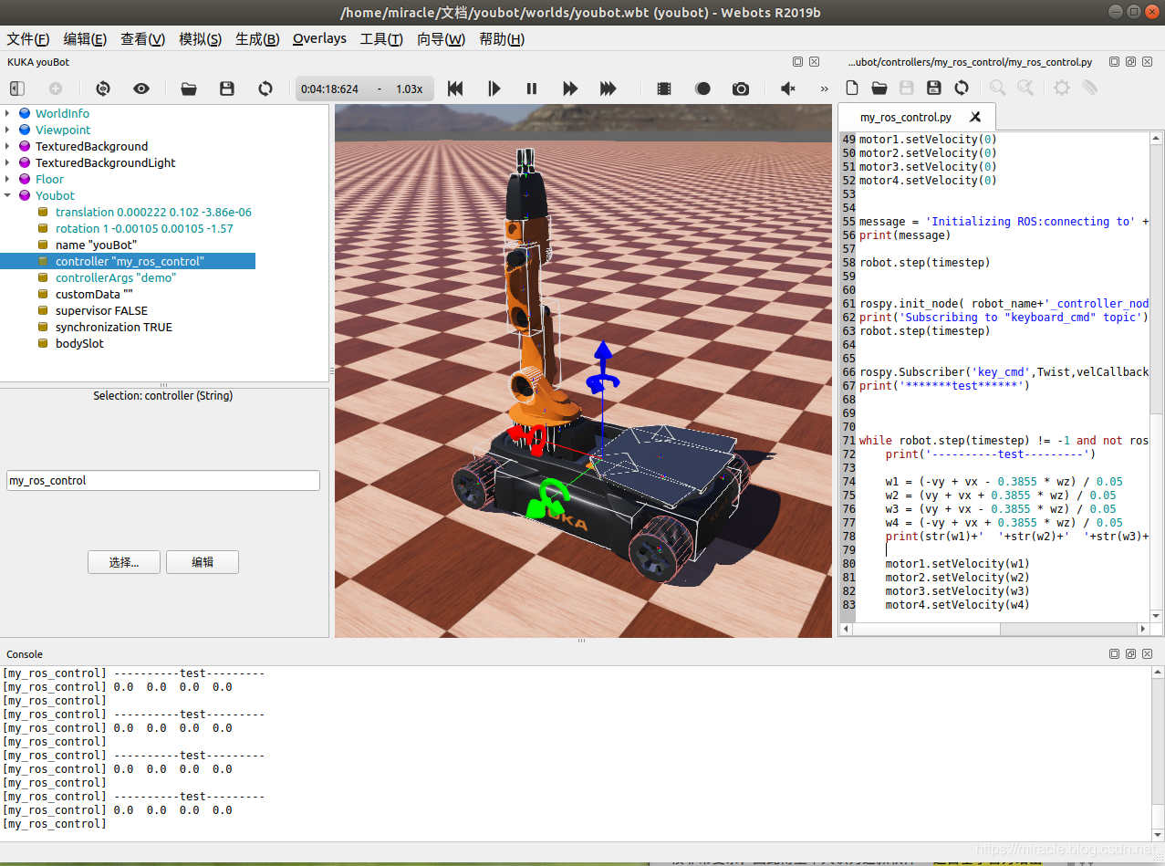Open the Overlays menu
Screen dimensions: 1165x866
[x=319, y=38]
